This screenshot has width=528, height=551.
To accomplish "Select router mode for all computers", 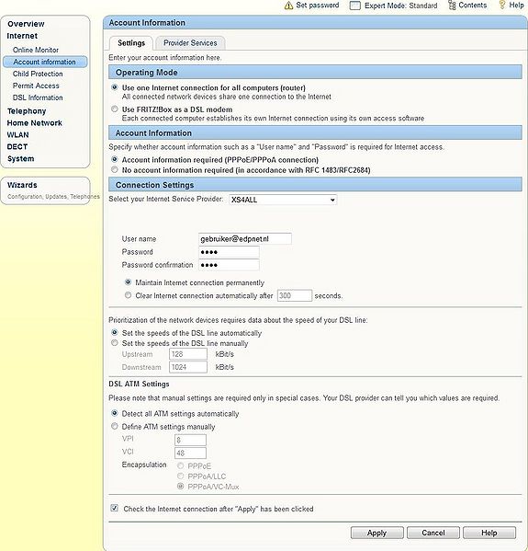I will [115, 87].
